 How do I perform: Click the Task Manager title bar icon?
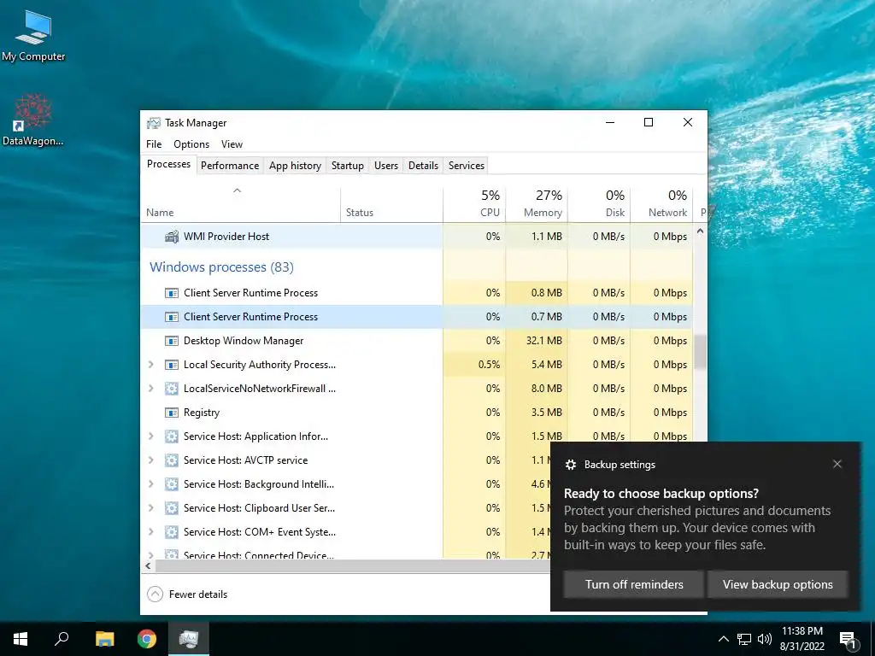[x=153, y=123]
